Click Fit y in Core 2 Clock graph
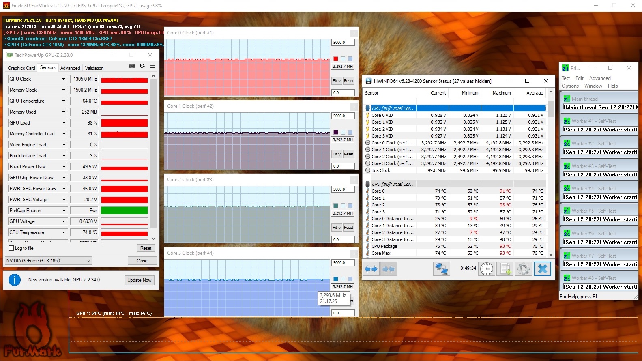Image resolution: width=642 pixels, height=361 pixels. [x=337, y=228]
